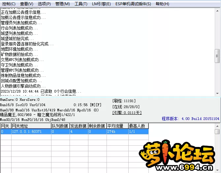Click the 剩余数据 column header

(97, 126)
